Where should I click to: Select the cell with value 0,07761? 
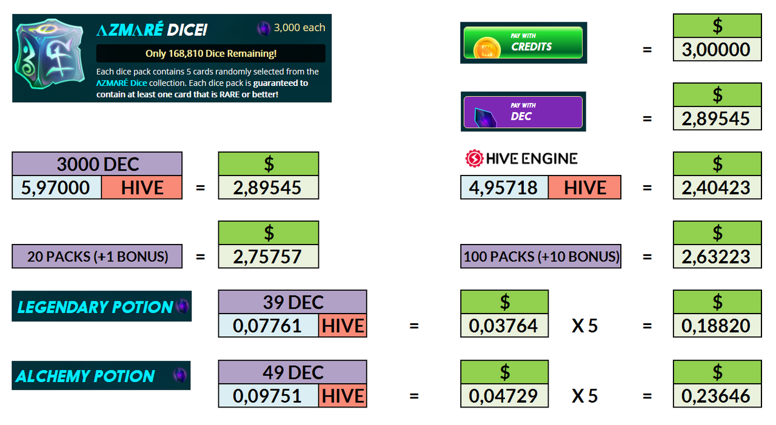269,326
